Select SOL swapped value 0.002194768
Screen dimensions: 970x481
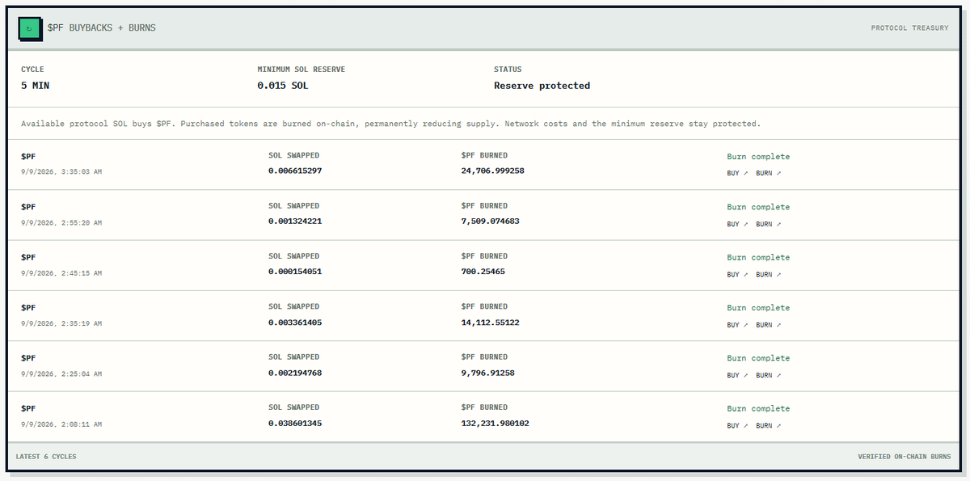(295, 373)
